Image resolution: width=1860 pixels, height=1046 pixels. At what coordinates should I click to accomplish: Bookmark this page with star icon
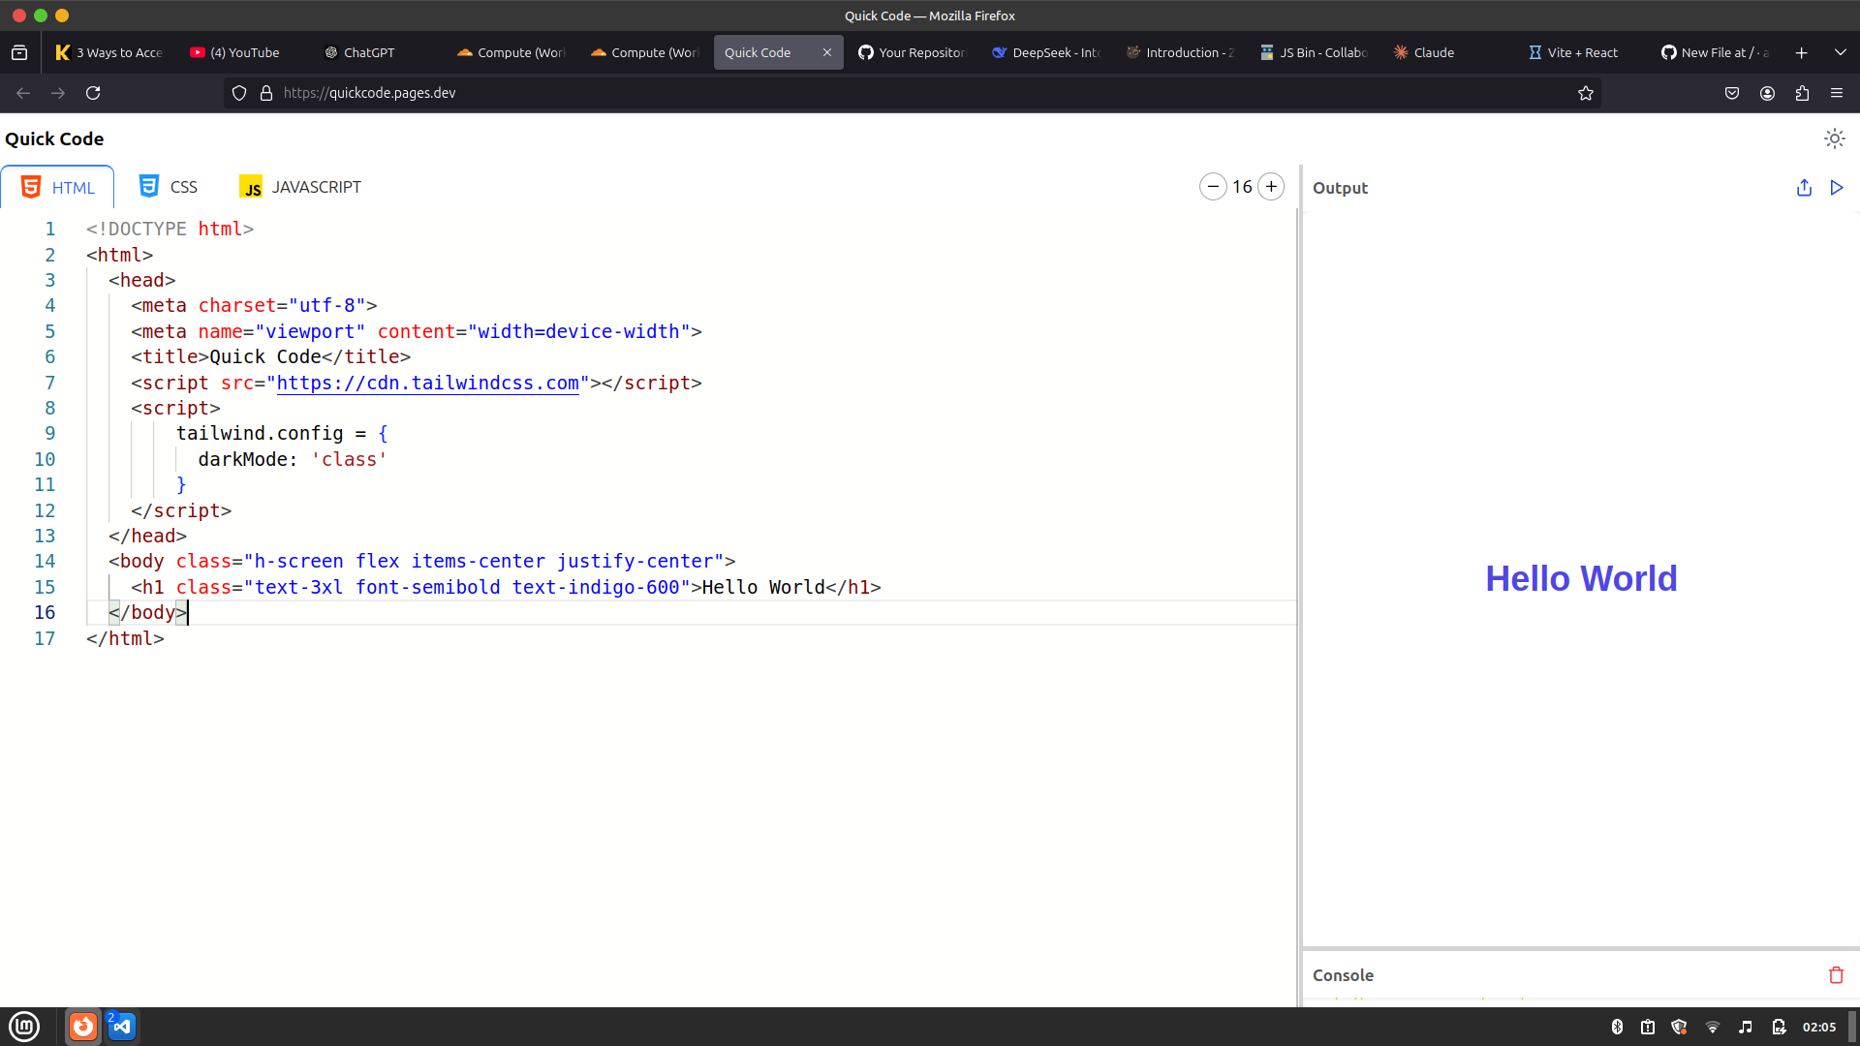pos(1586,93)
